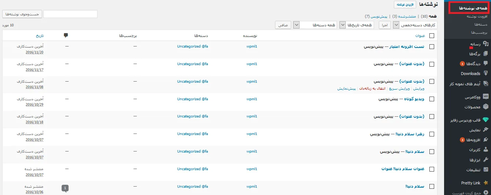
Task: Show the همه (10) all posts filter
Action: (429, 16)
